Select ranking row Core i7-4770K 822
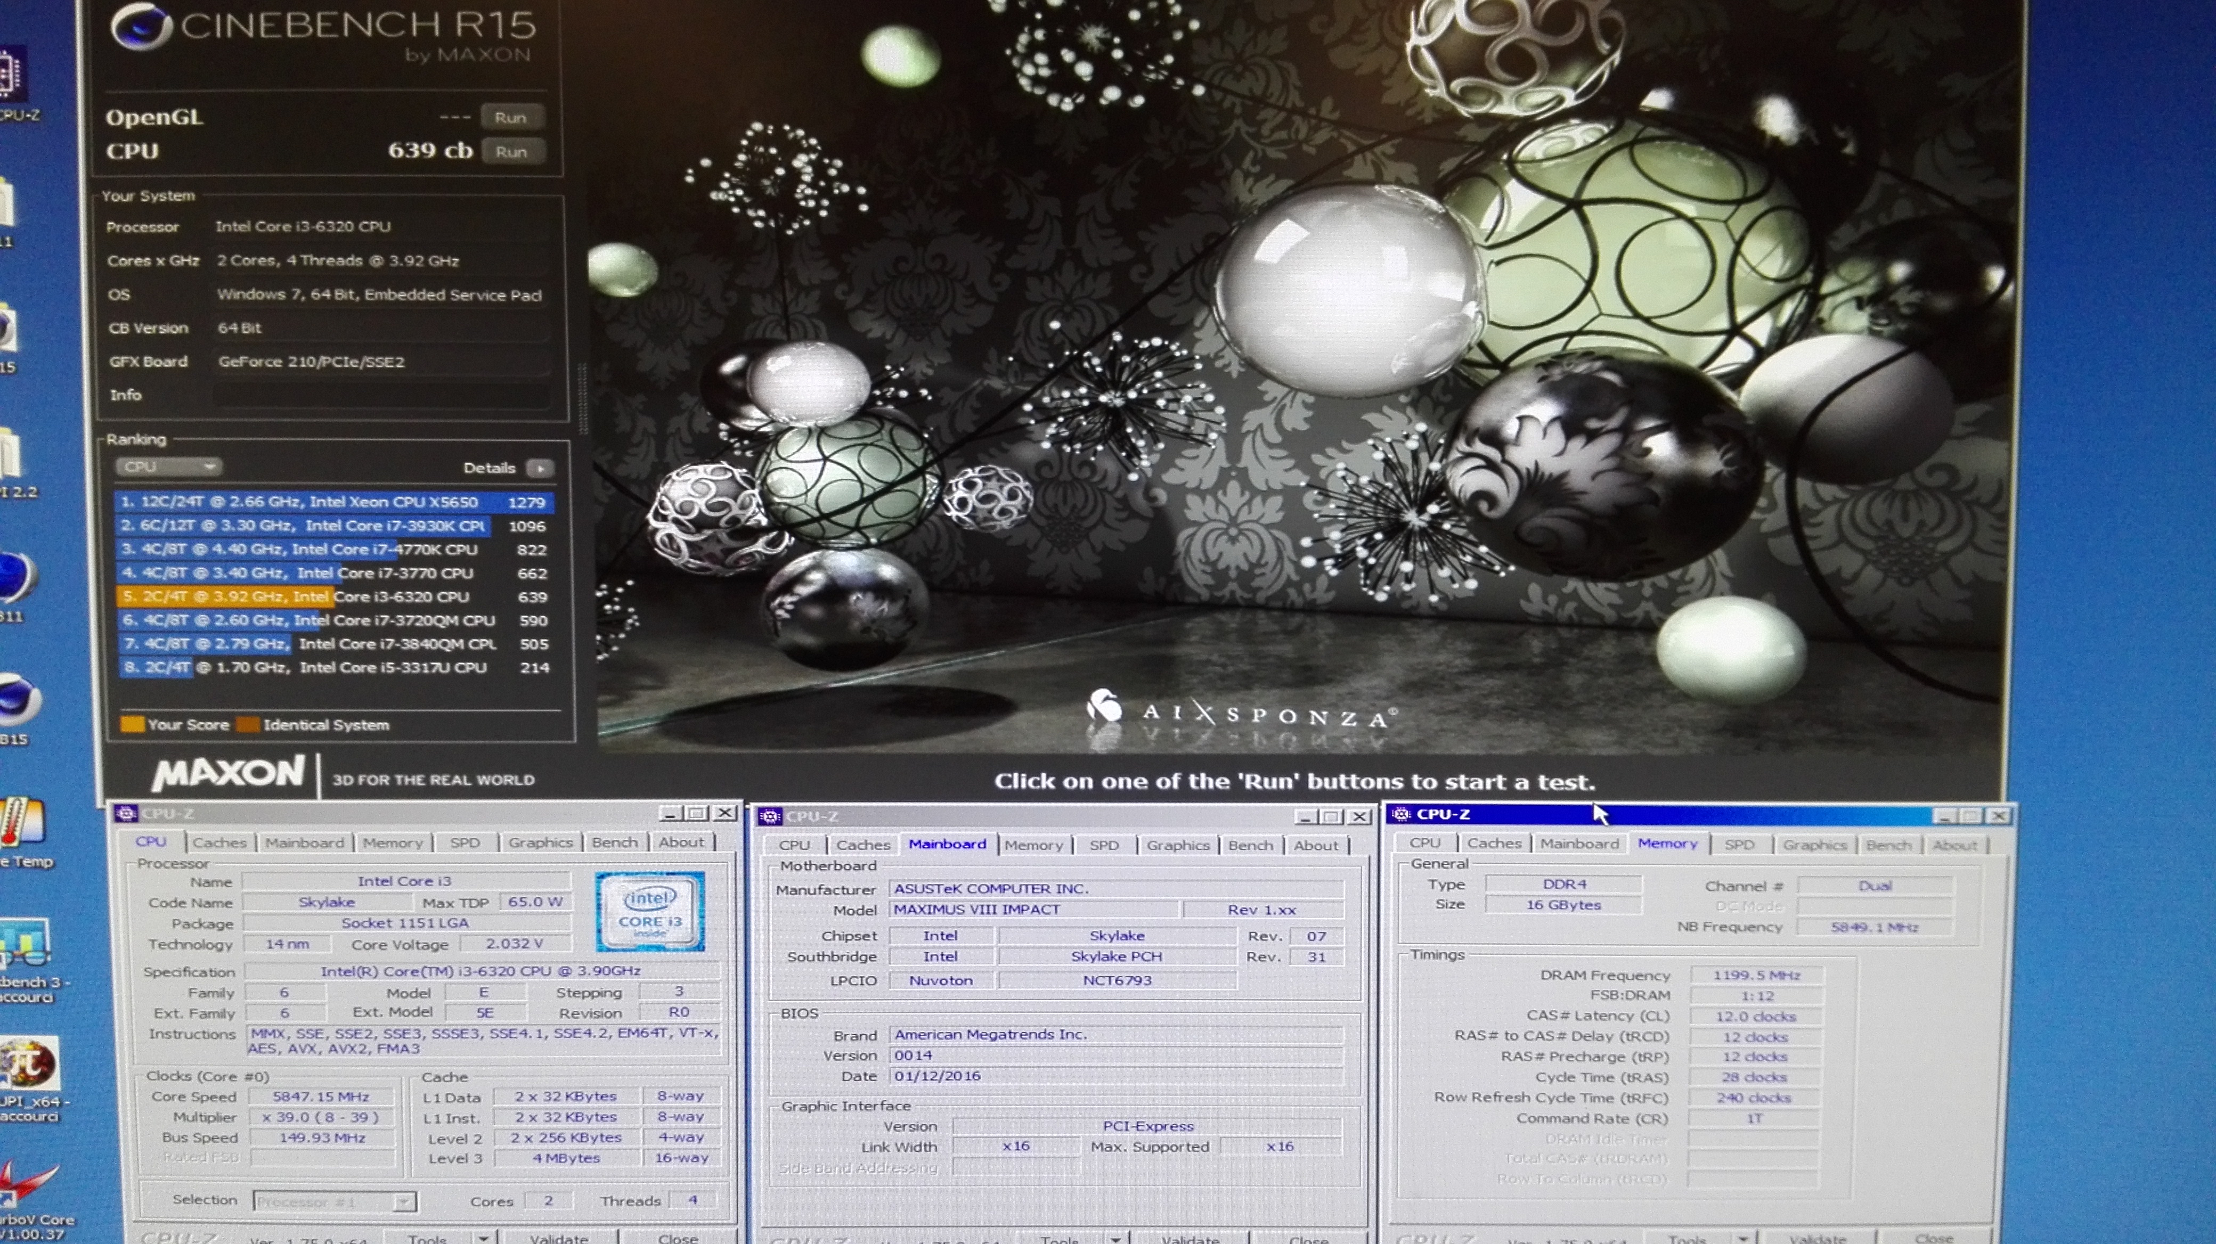The height and width of the screenshot is (1244, 2216). (334, 550)
